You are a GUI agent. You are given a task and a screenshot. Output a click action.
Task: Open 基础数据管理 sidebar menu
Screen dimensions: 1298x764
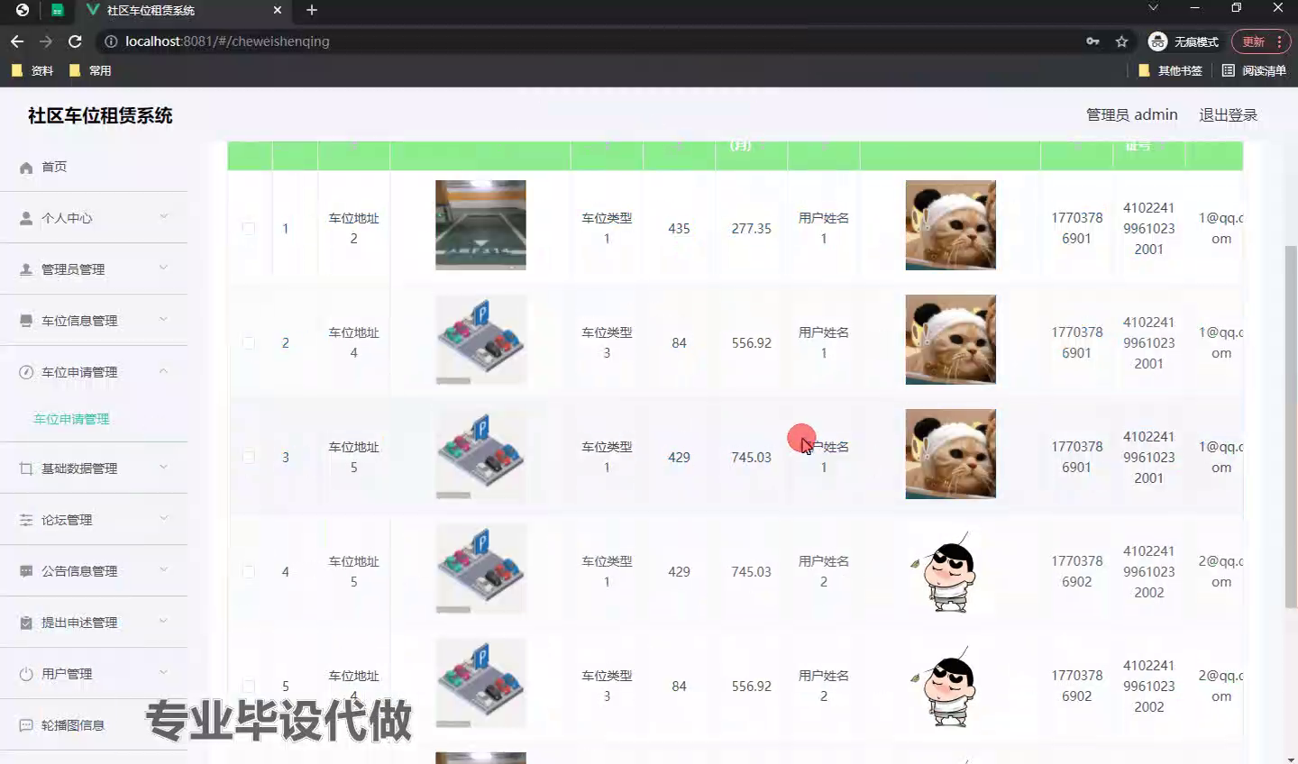pos(94,468)
